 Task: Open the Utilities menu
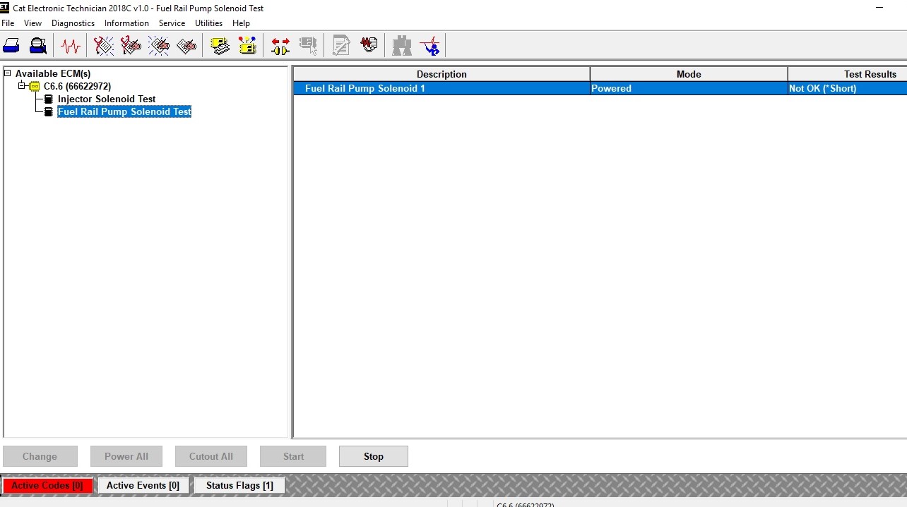coord(208,23)
